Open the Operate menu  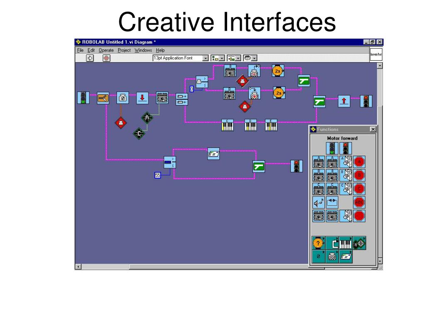(106, 50)
